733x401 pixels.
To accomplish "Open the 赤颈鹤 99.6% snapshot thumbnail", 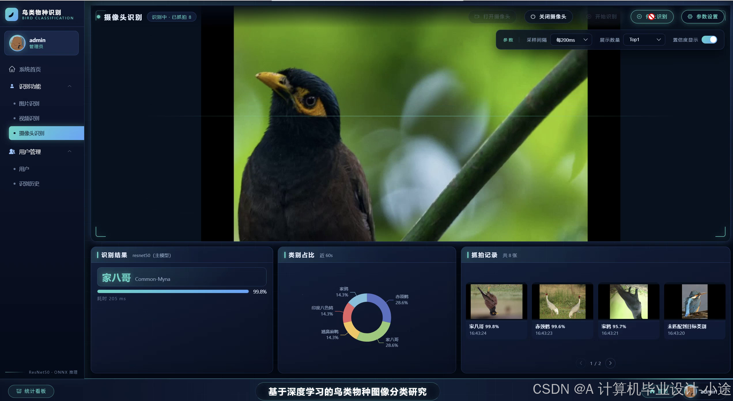I will tap(562, 302).
